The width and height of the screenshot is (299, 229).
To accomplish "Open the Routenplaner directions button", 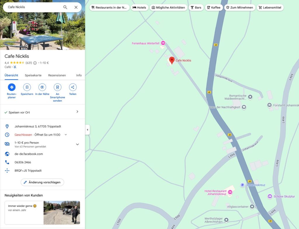I will point(12,87).
